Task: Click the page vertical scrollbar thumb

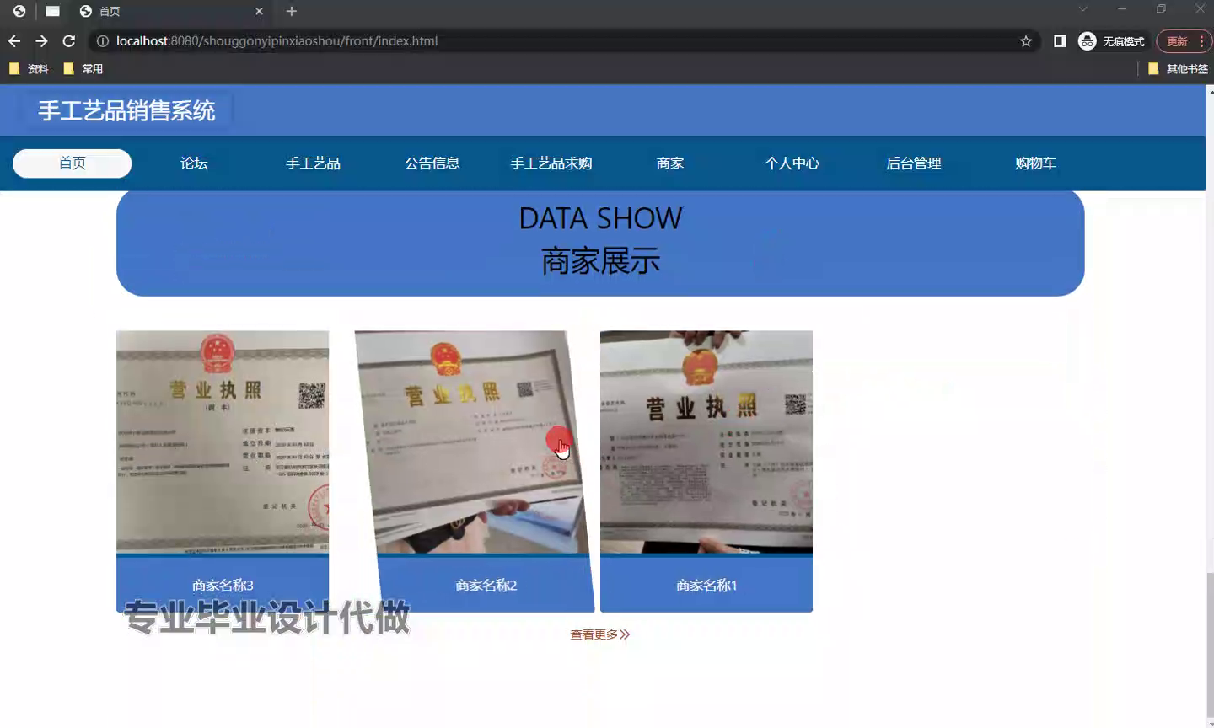Action: pyautogui.click(x=1210, y=645)
